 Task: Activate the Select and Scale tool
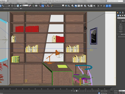[x=18, y=6]
